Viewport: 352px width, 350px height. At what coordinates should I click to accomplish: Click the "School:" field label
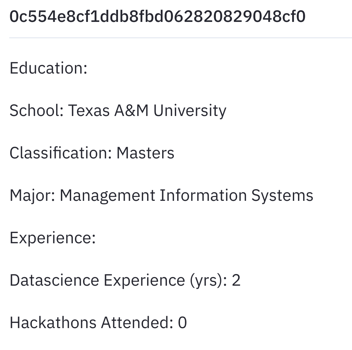(x=36, y=111)
